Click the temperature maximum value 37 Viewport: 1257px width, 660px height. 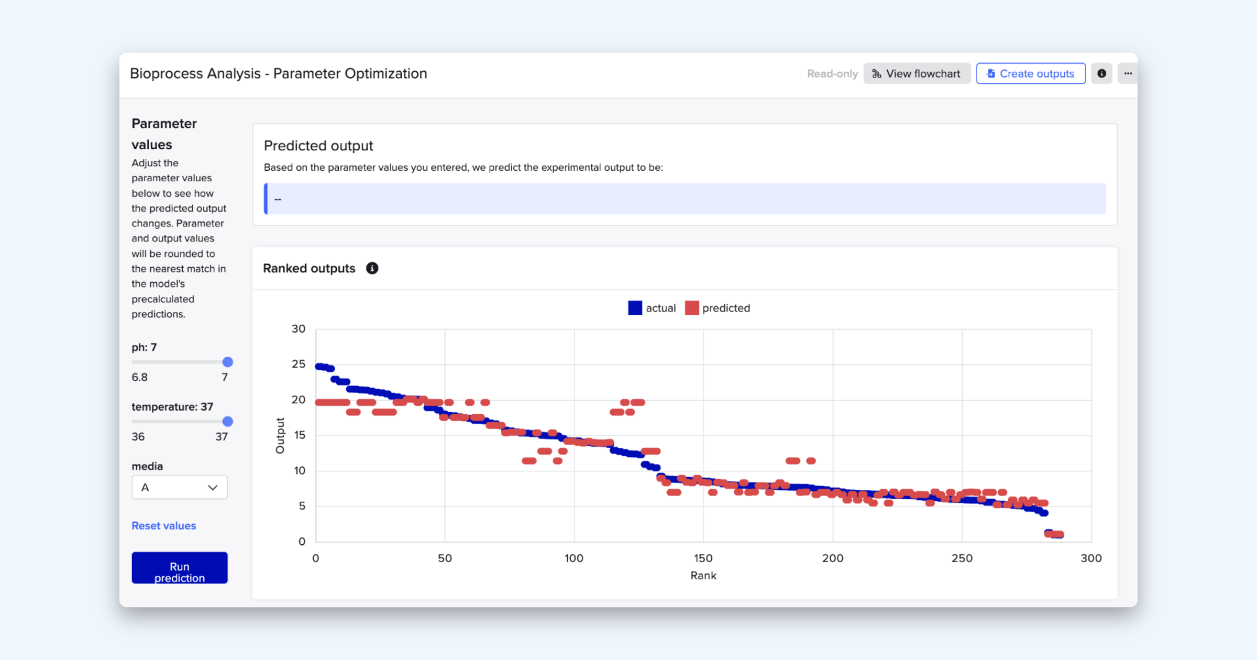tap(222, 437)
